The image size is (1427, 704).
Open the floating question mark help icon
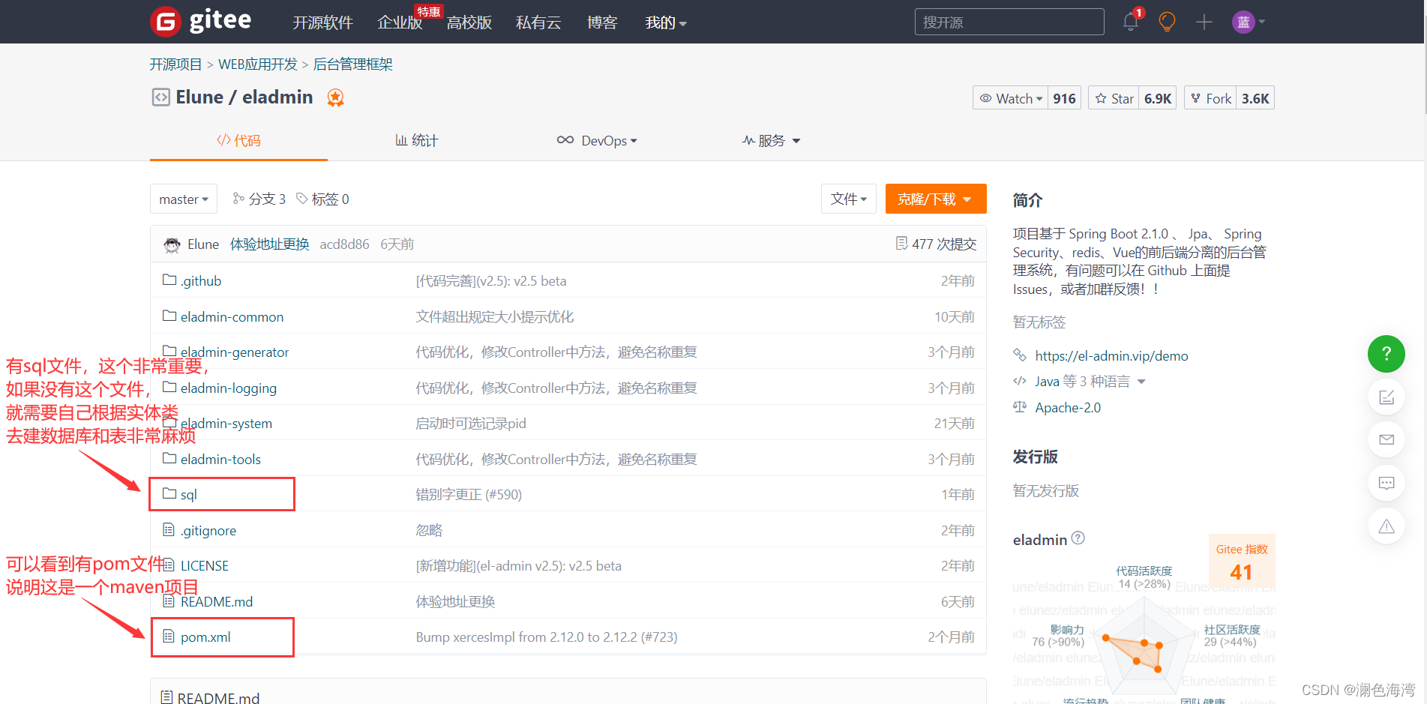[1387, 354]
